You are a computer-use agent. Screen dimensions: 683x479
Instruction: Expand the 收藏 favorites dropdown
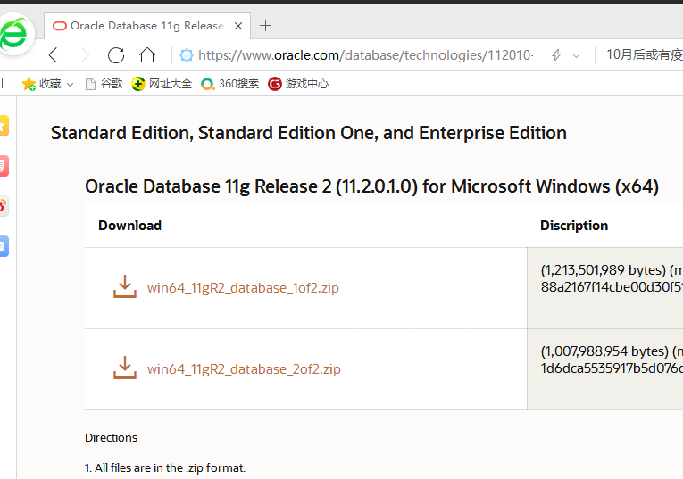pyautogui.click(x=71, y=85)
